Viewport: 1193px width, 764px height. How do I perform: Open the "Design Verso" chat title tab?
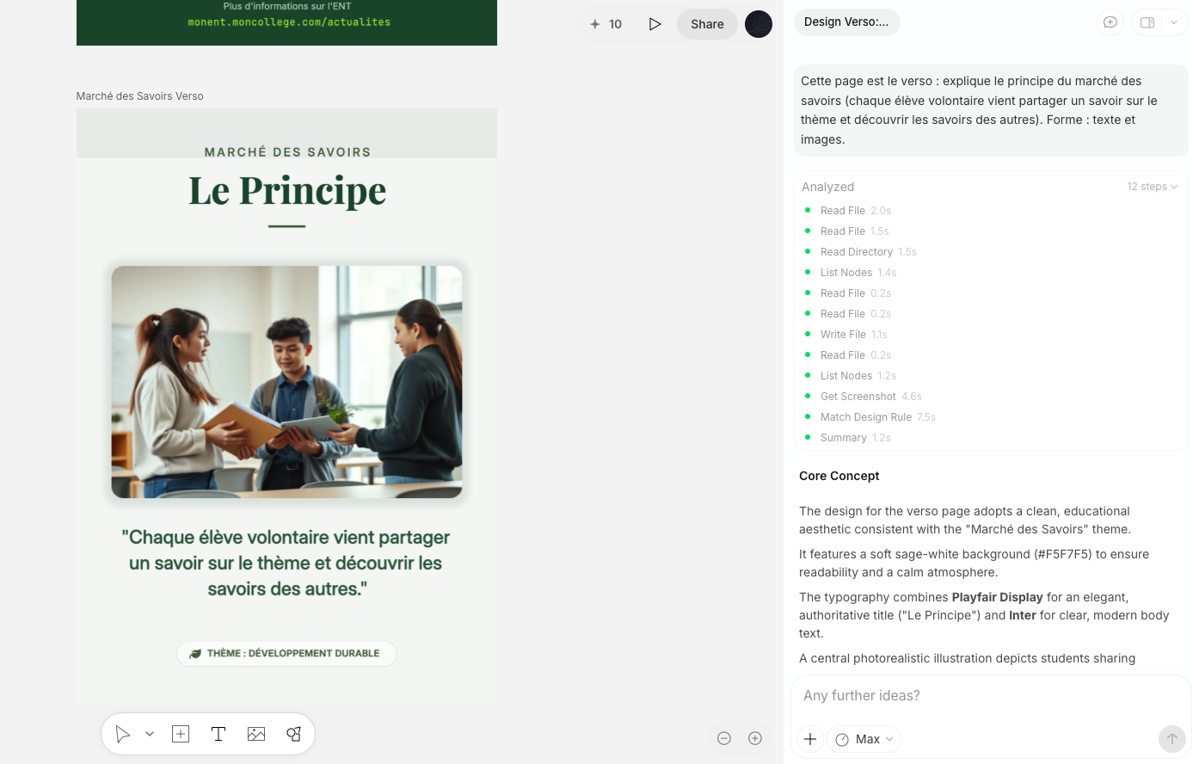click(846, 22)
